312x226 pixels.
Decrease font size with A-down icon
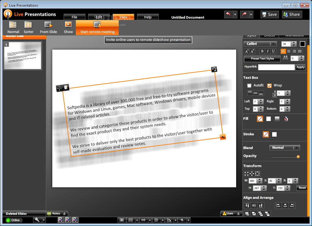tap(252, 51)
